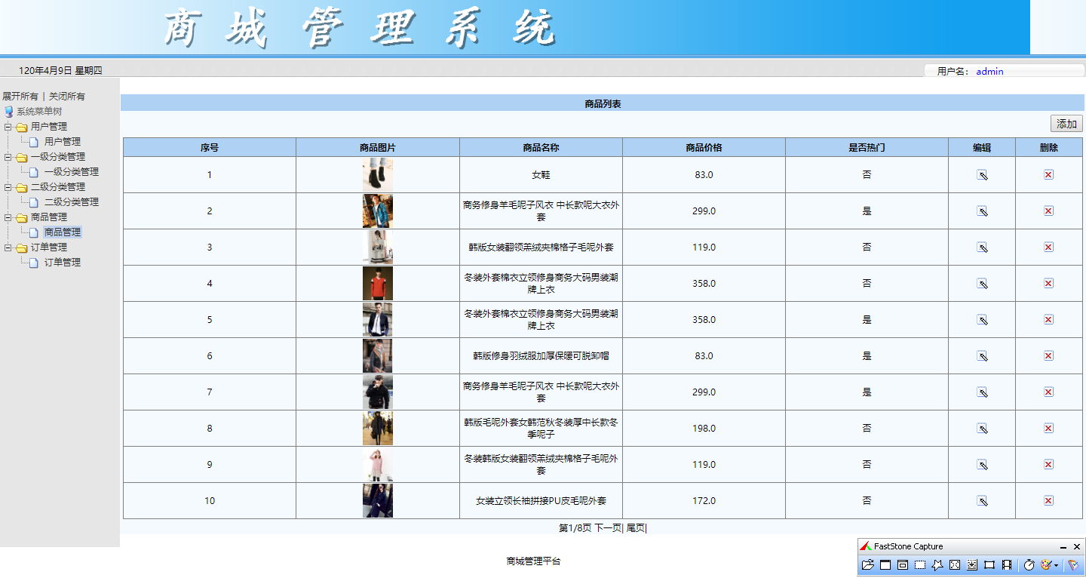This screenshot has height=578, width=1086.
Task: Capture scrolling window in FastStone Capture
Action: point(972,565)
